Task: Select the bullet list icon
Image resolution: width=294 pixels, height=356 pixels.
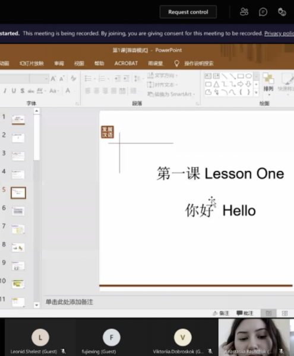Action: [x=88, y=78]
